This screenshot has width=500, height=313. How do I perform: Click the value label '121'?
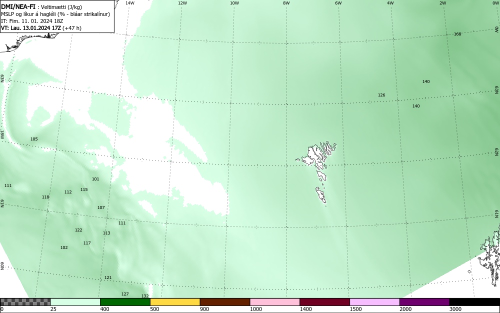pos(108,278)
